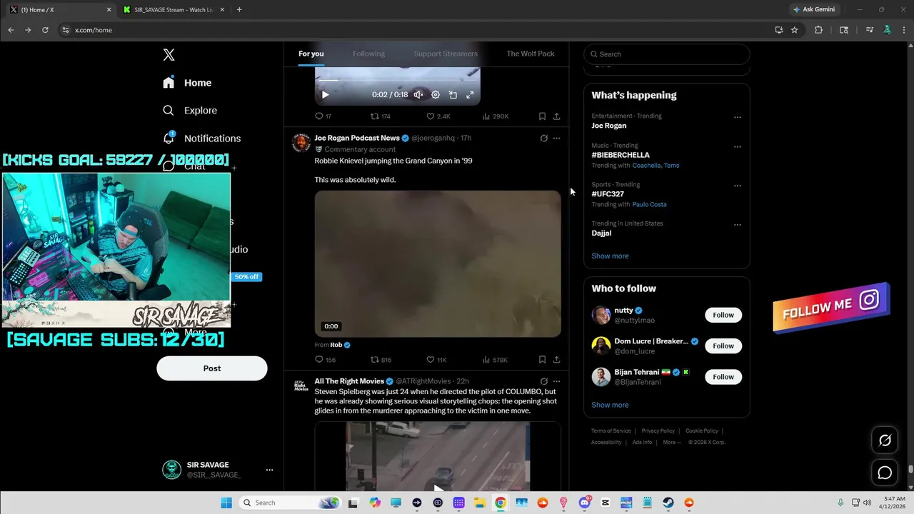
Task: Expand the 'More ···' footer link
Action: pyautogui.click(x=671, y=443)
